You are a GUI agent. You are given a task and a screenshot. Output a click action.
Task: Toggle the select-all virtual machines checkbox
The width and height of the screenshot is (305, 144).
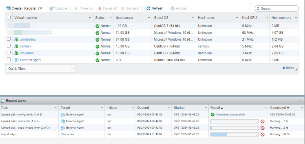(x=9, y=18)
